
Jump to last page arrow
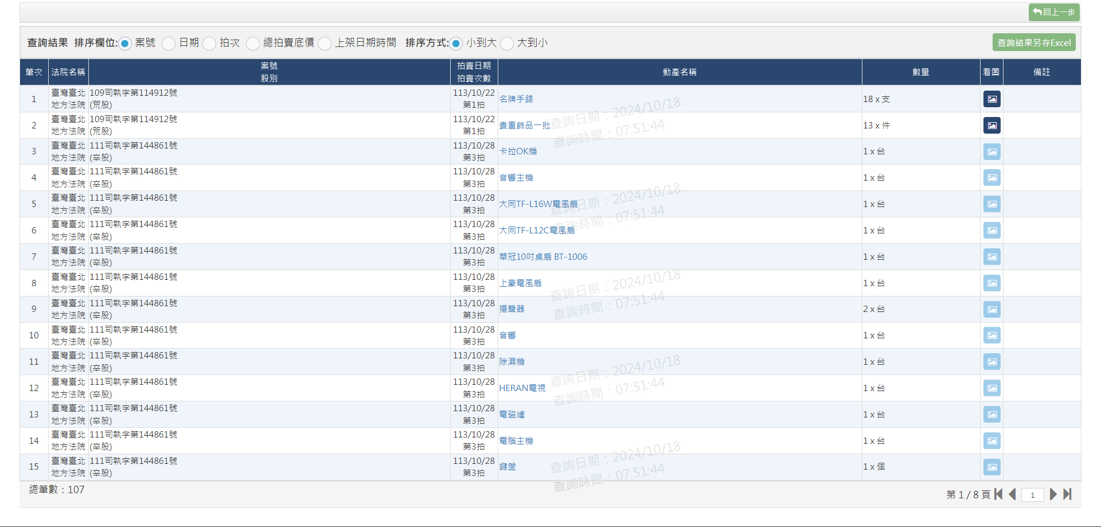1067,494
